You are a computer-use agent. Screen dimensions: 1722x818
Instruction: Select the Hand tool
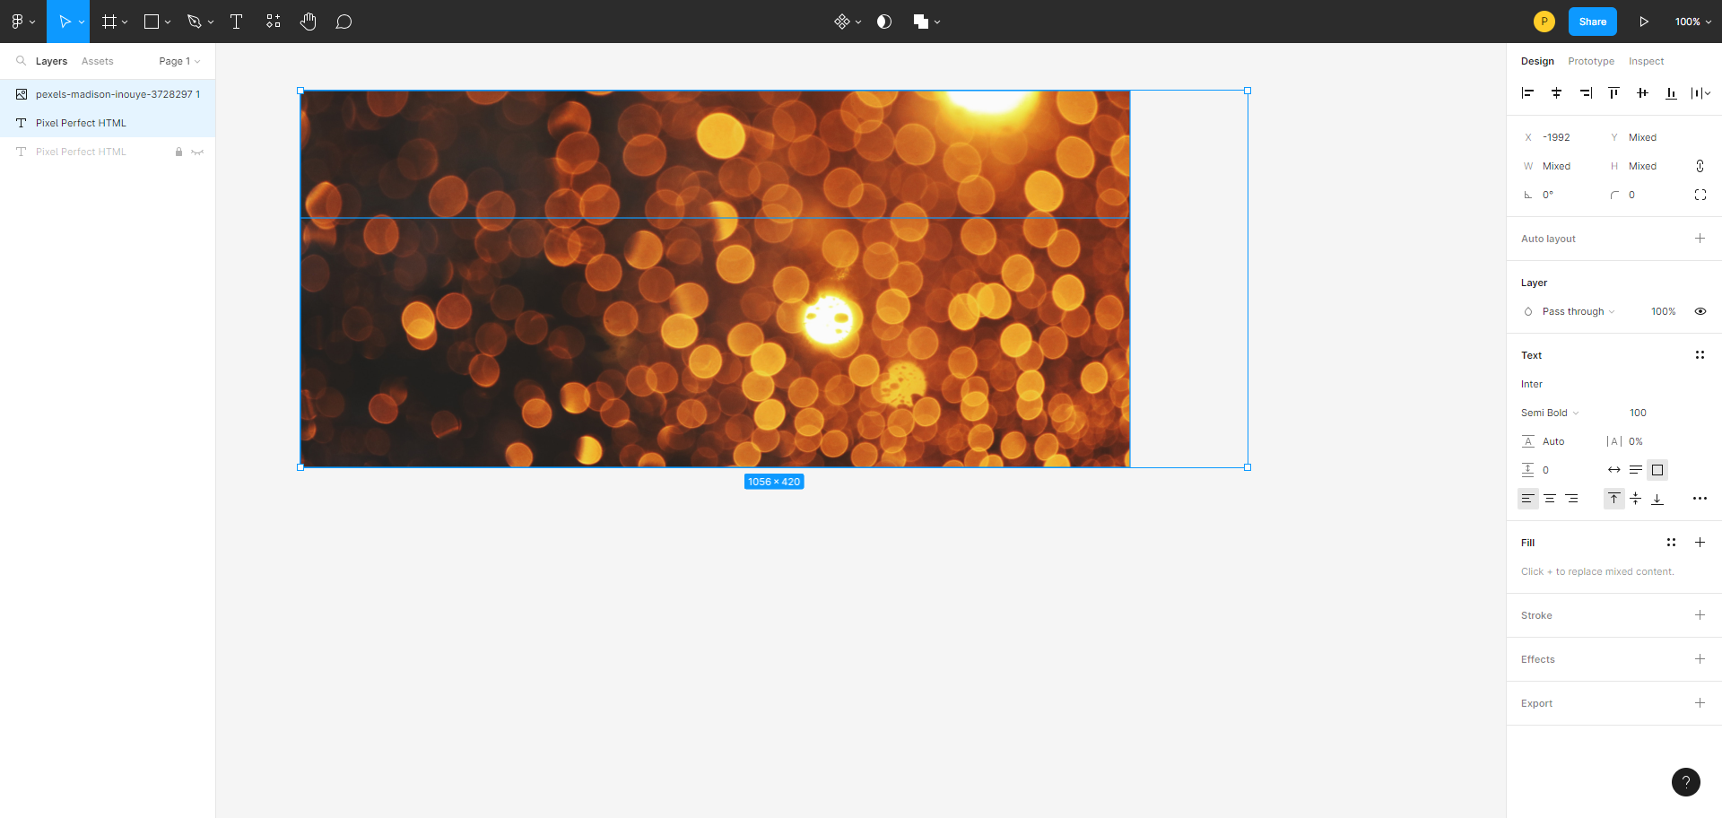coord(308,22)
